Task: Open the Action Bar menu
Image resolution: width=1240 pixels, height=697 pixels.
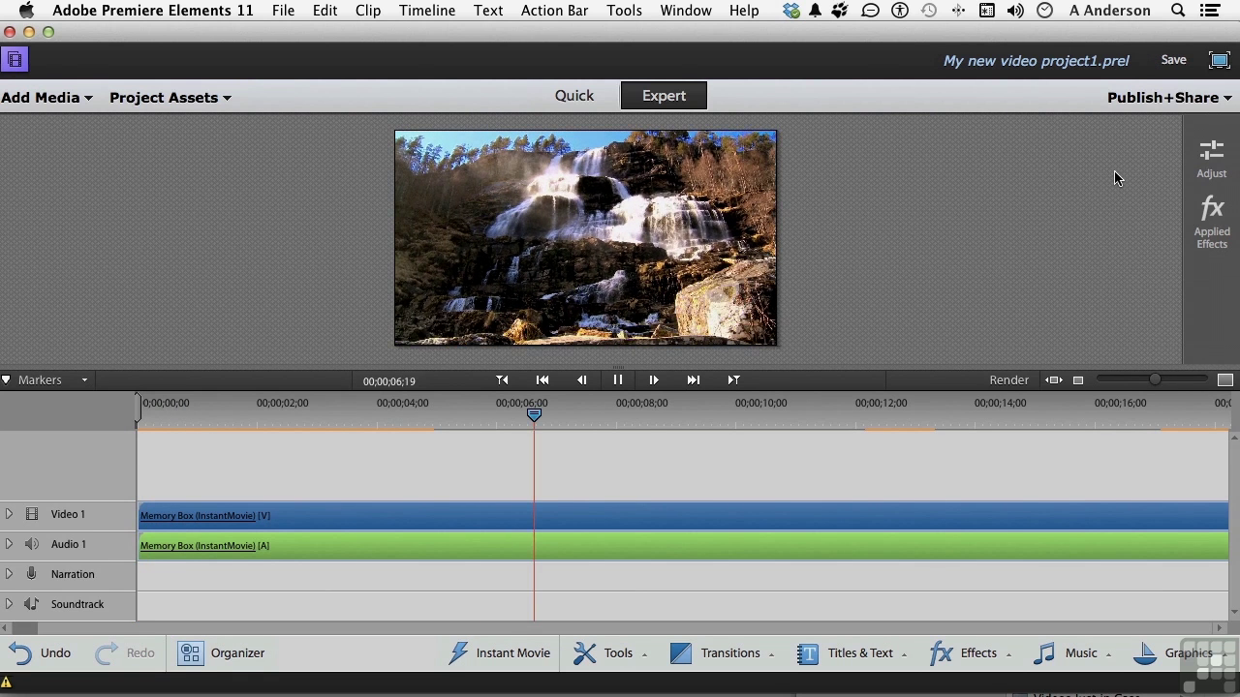Action: [554, 11]
